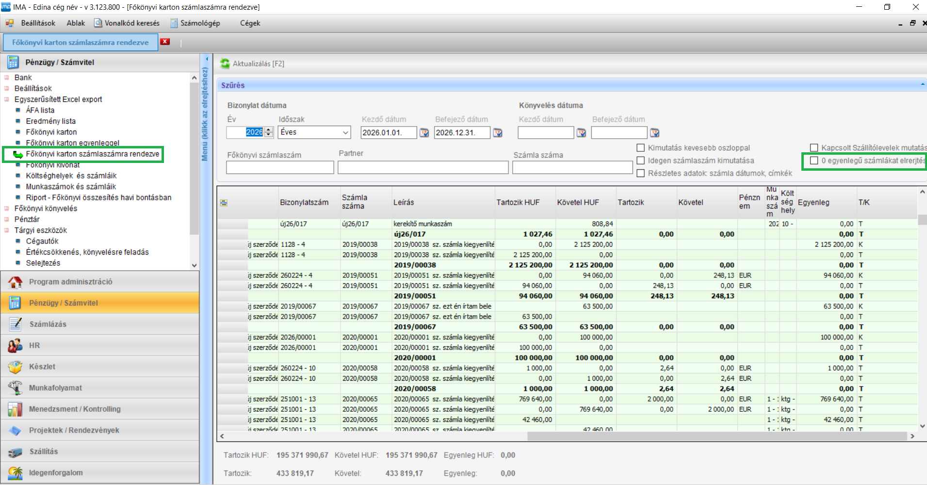Image resolution: width=927 pixels, height=485 pixels.
Task: Click the Főkönyvi számlaszám input field
Action: coord(280,168)
